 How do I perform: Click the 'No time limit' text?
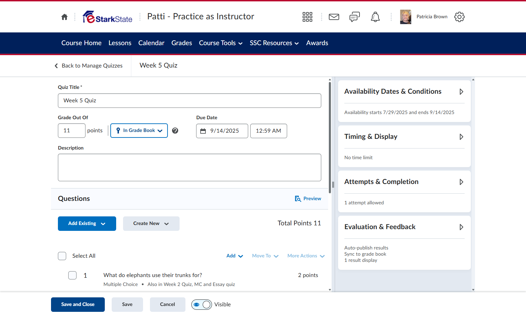358,158
